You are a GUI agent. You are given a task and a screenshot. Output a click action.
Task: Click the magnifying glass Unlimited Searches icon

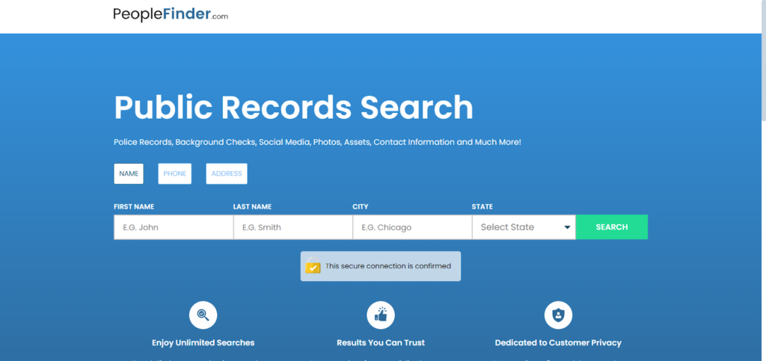[x=203, y=315]
